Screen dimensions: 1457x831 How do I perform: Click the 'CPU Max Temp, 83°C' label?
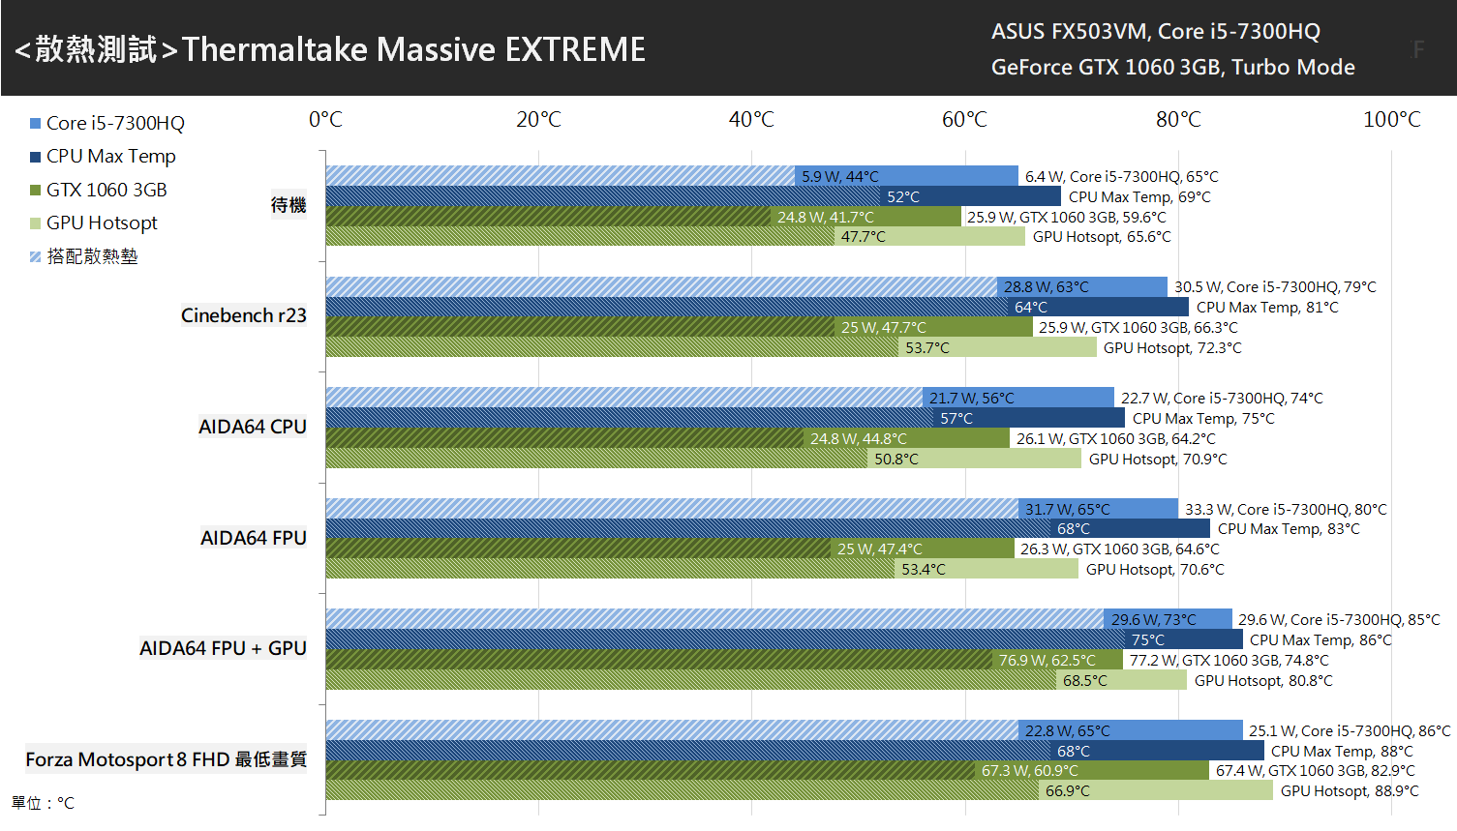coord(1289,528)
